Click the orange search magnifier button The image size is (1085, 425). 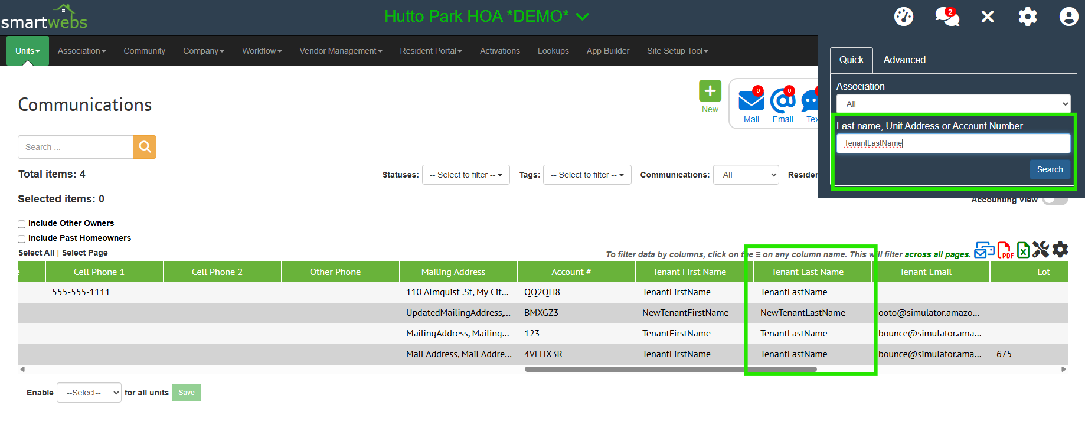(x=145, y=147)
